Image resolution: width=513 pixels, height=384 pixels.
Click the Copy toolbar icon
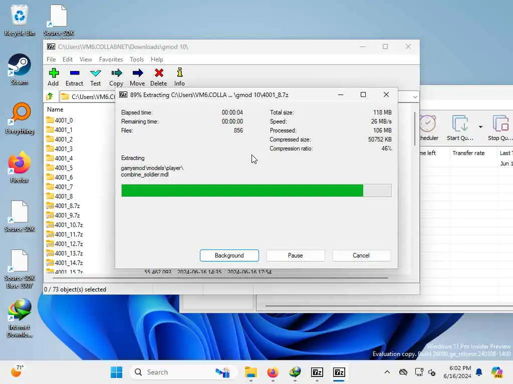(116, 77)
